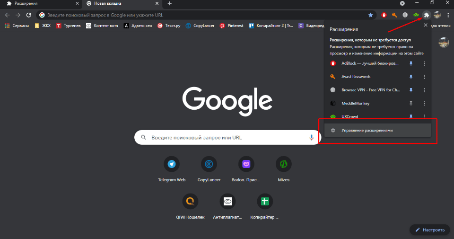This screenshot has height=239, width=454.
Task: Click the AdBlock icon in the toolbar
Action: click(384, 15)
